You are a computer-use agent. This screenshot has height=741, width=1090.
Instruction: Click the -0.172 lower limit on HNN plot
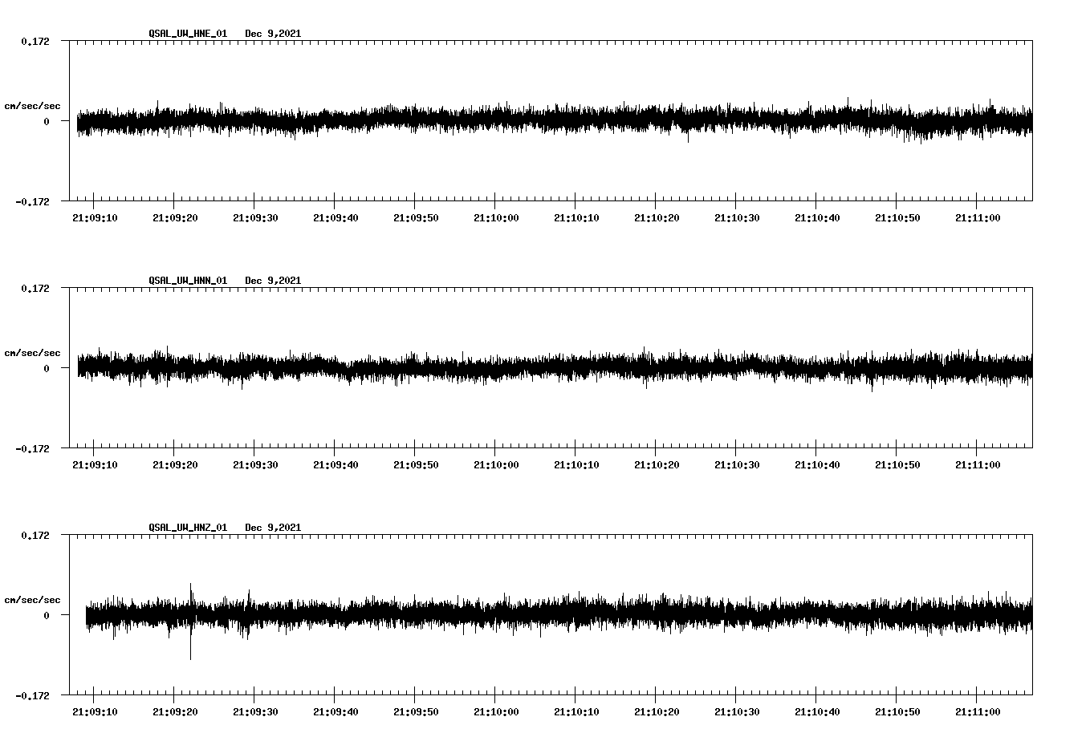coord(32,448)
